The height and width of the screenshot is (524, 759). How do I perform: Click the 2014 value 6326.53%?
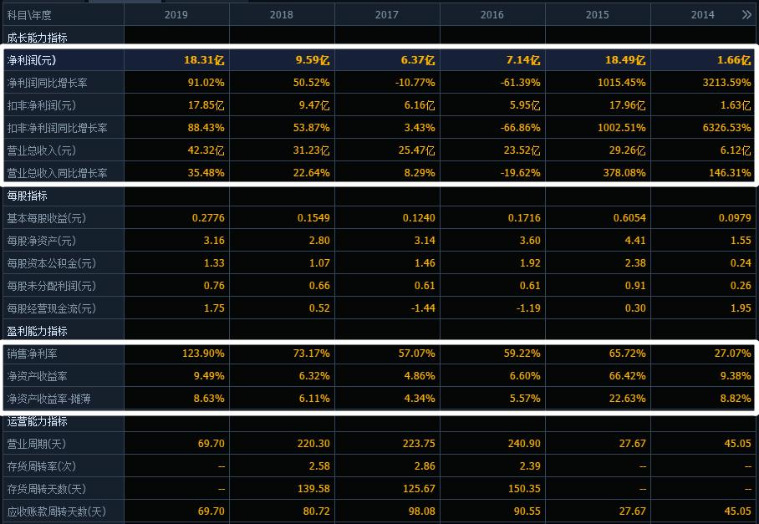[727, 128]
